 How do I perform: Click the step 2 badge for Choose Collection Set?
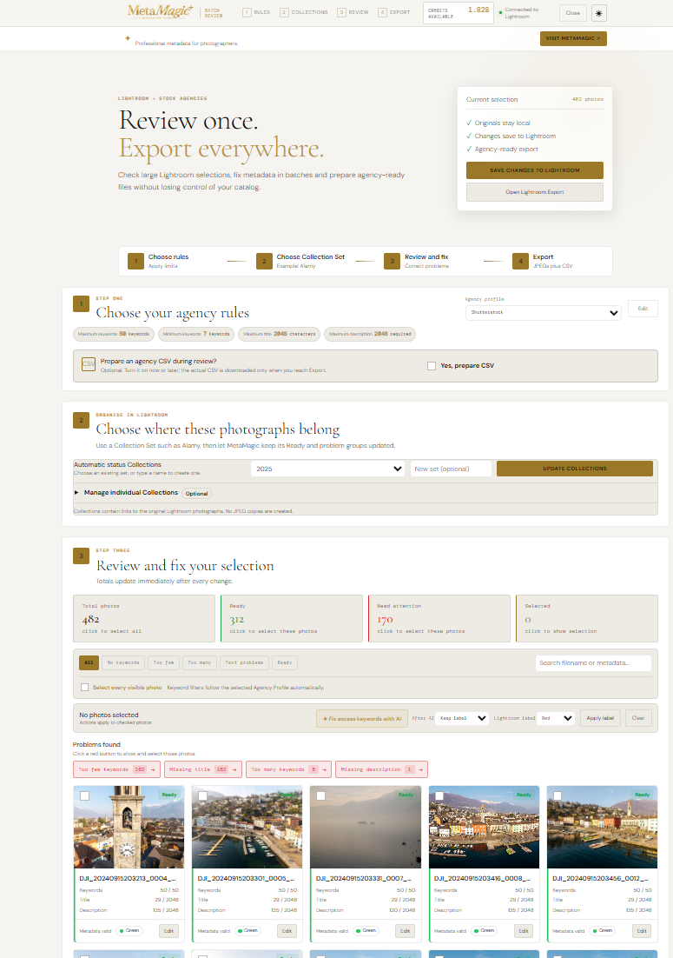coord(264,261)
